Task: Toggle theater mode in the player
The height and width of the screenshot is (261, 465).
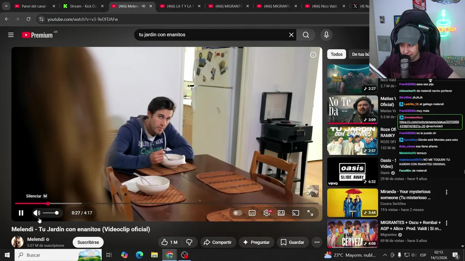Action: 281,213
